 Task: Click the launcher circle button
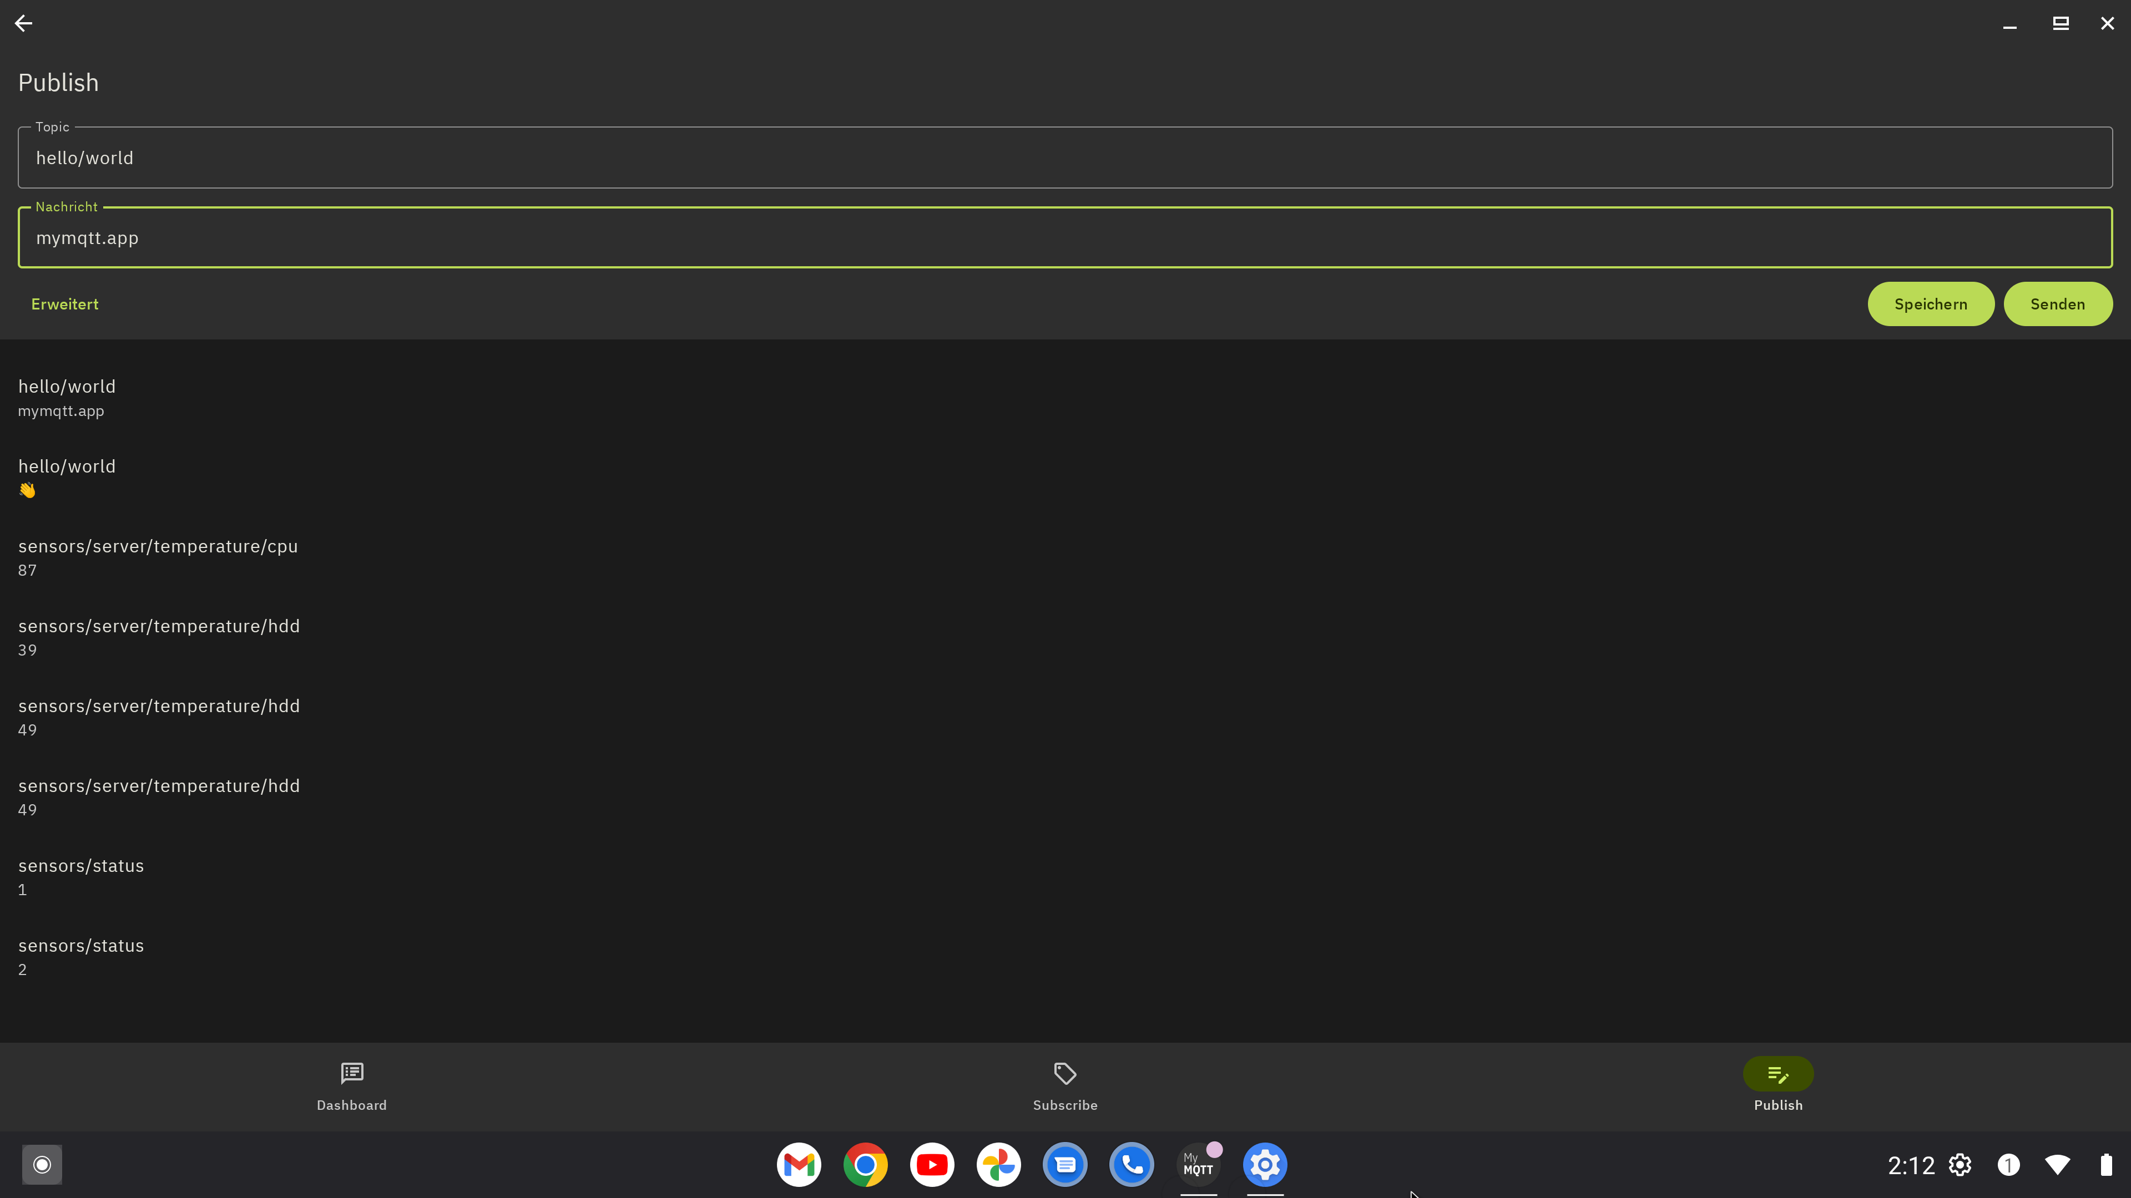pos(42,1164)
